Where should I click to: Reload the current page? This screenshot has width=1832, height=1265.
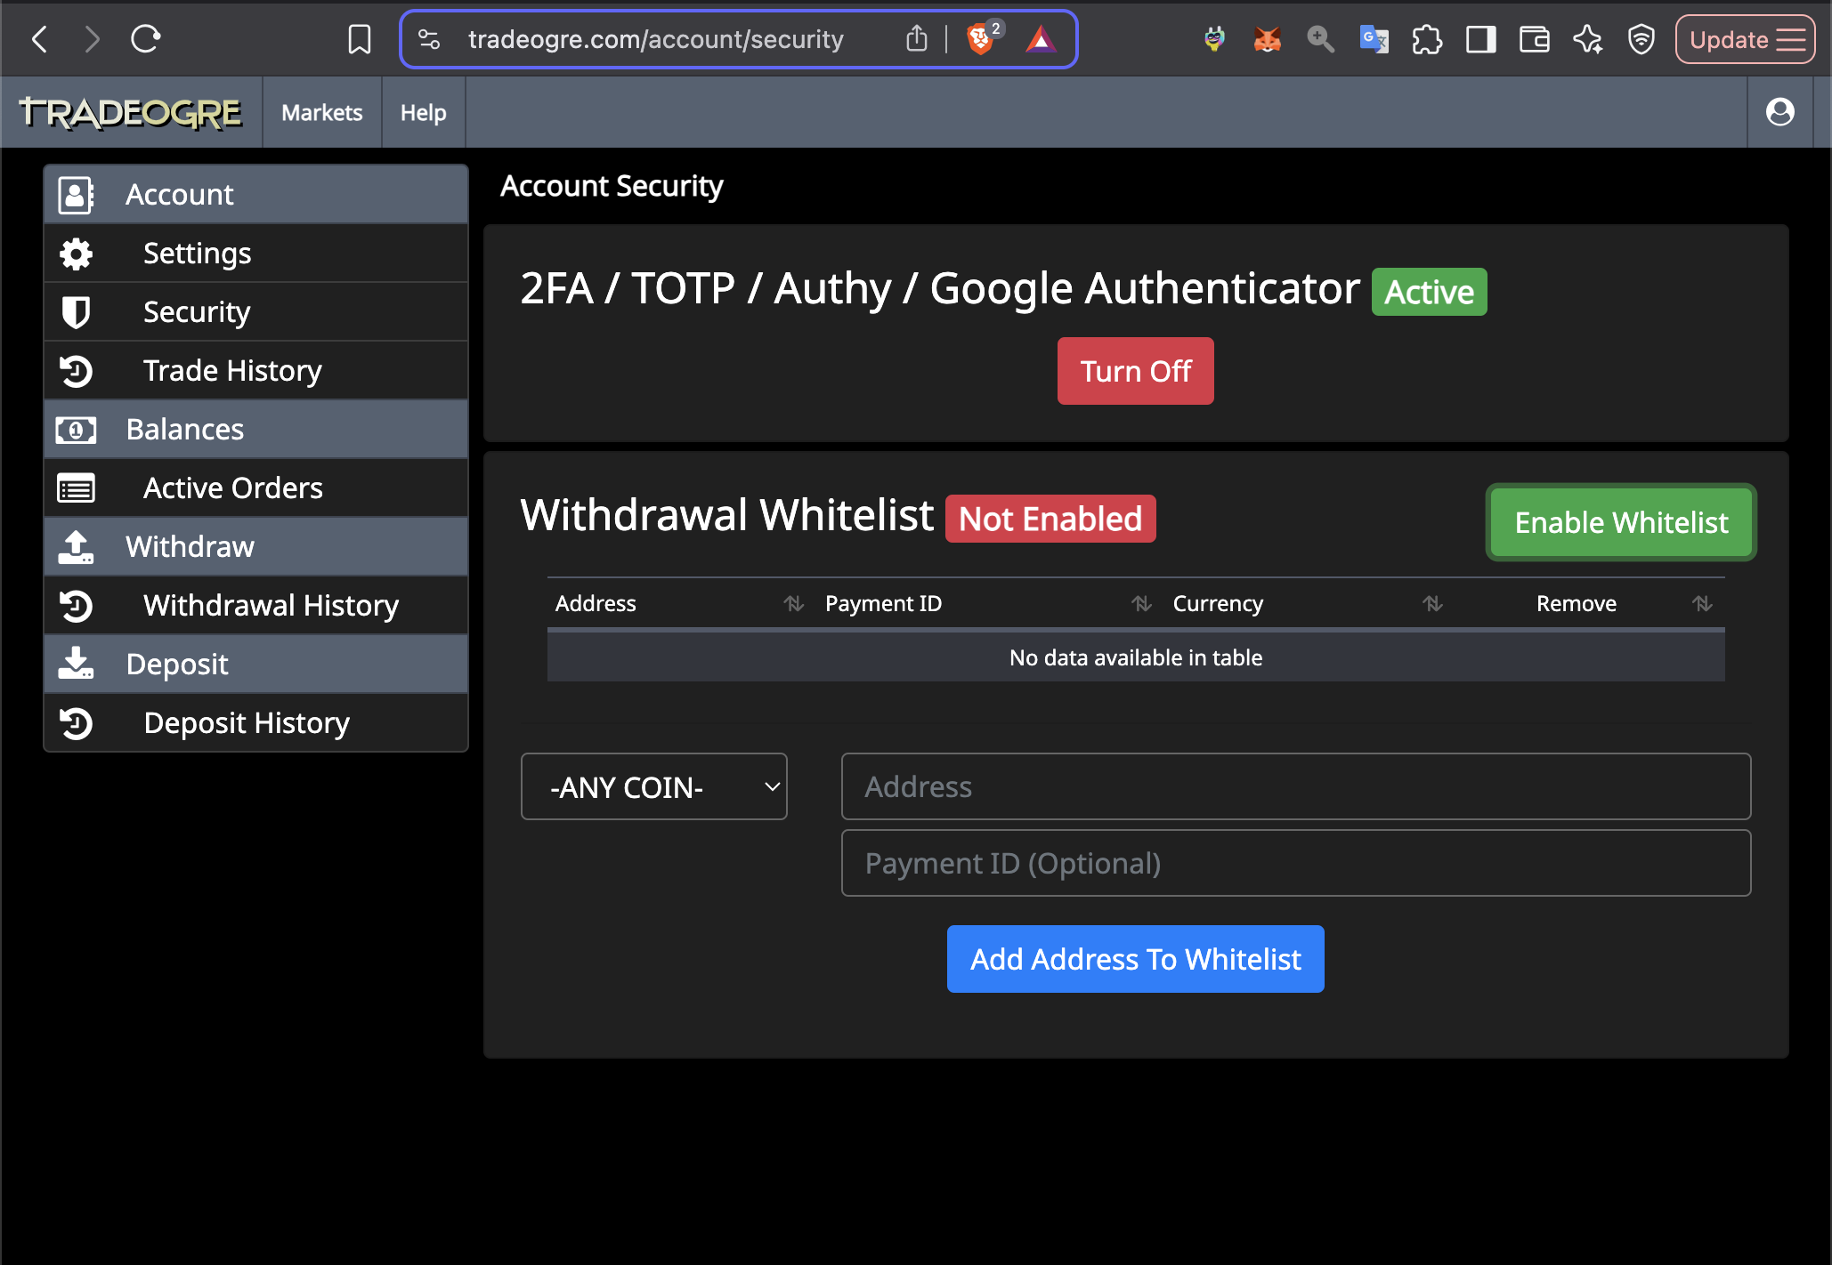point(145,39)
